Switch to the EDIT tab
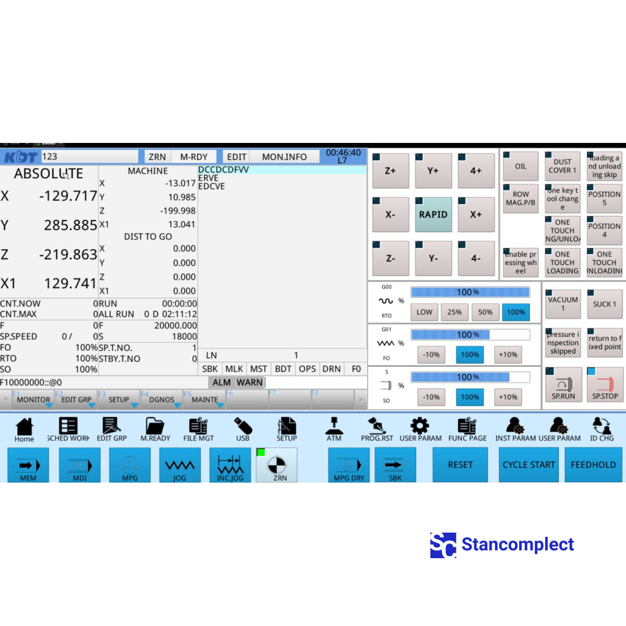 (x=236, y=156)
